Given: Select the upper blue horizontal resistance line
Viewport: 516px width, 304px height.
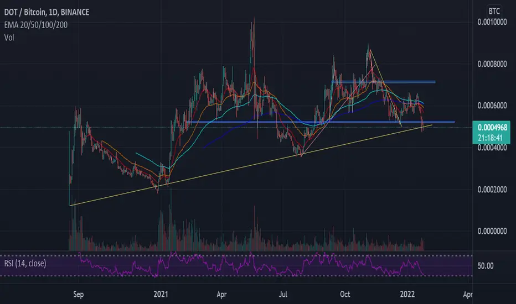Looking at the screenshot, I should (383, 81).
